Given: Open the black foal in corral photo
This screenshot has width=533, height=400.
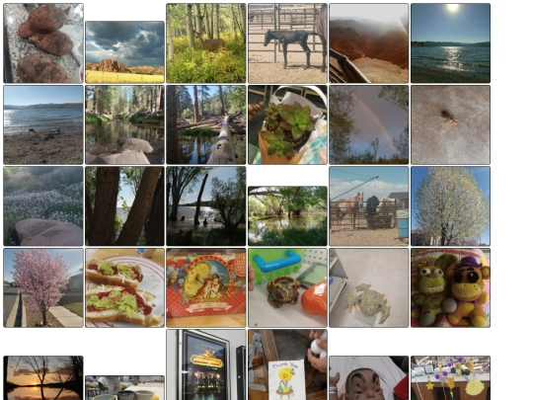Looking at the screenshot, I should [x=287, y=43].
